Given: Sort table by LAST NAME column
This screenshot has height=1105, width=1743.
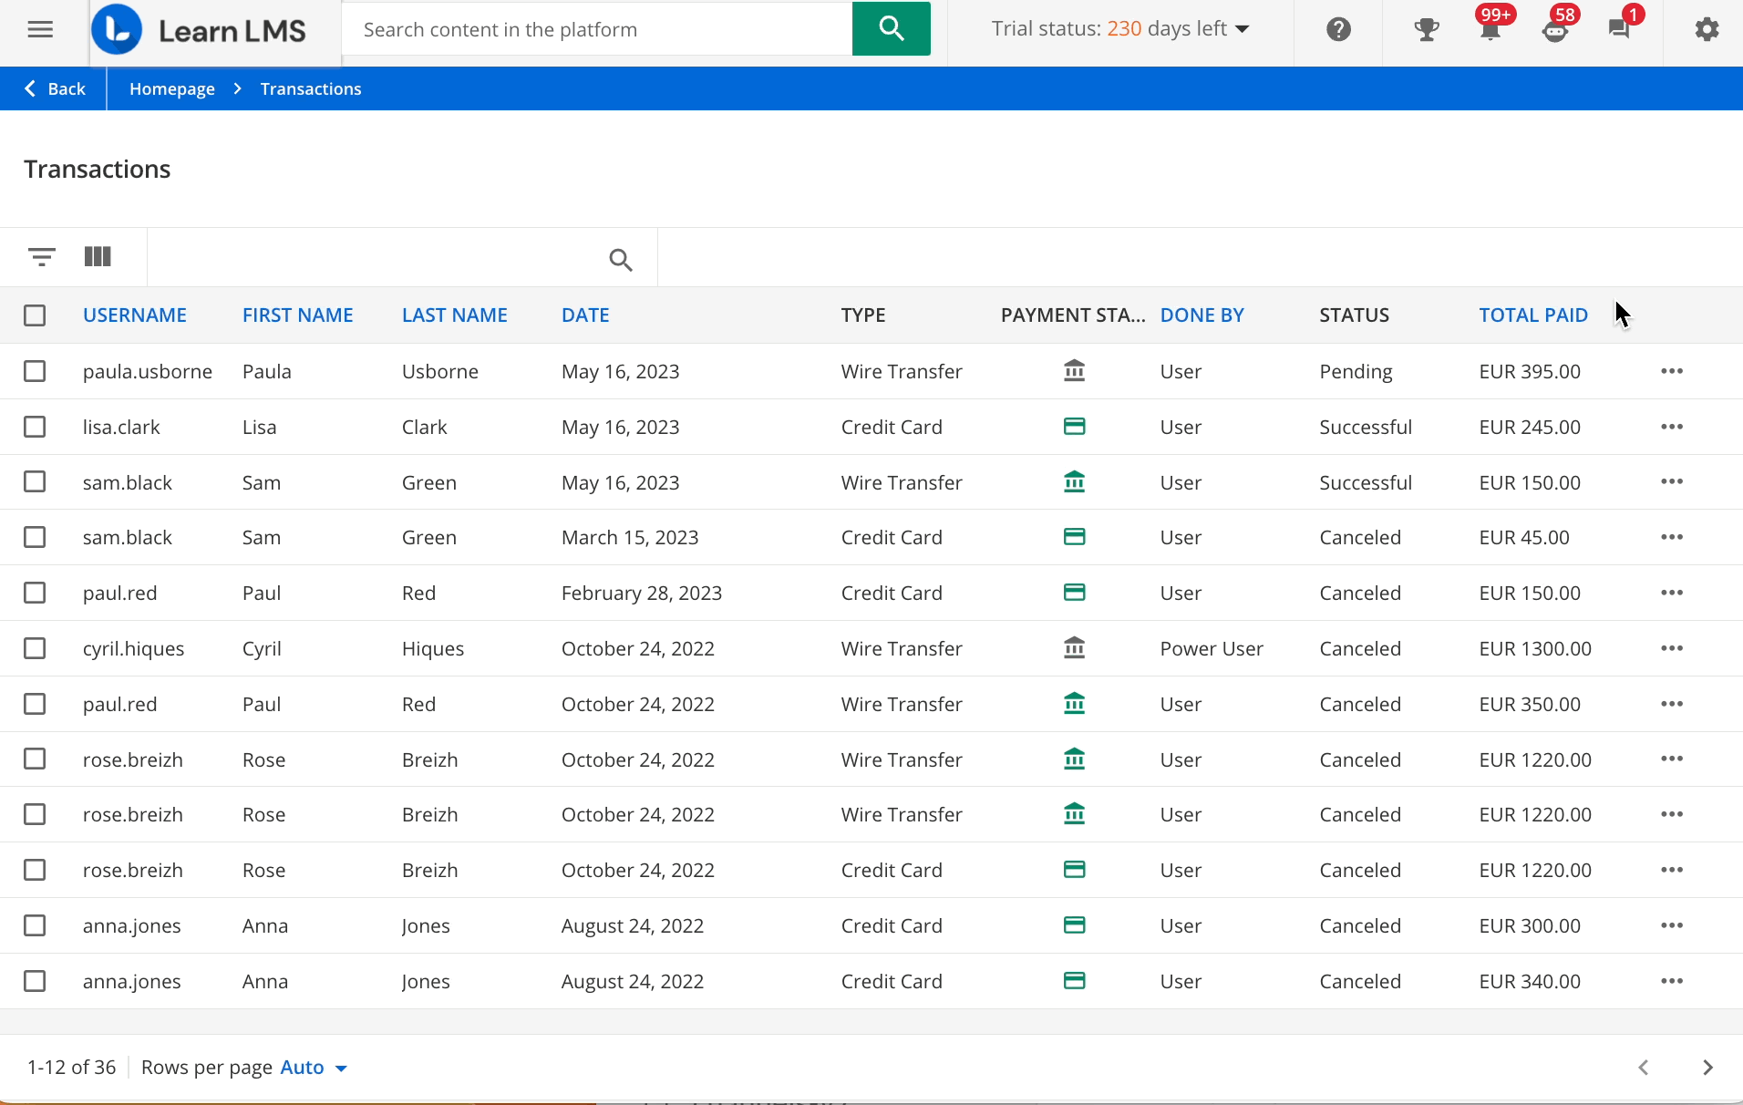Looking at the screenshot, I should click(455, 315).
